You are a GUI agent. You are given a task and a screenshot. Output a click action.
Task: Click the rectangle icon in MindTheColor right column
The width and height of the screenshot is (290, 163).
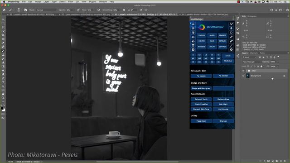click(231, 33)
